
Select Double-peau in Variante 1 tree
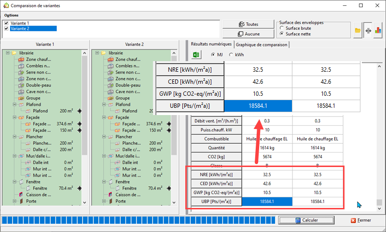click(x=39, y=85)
